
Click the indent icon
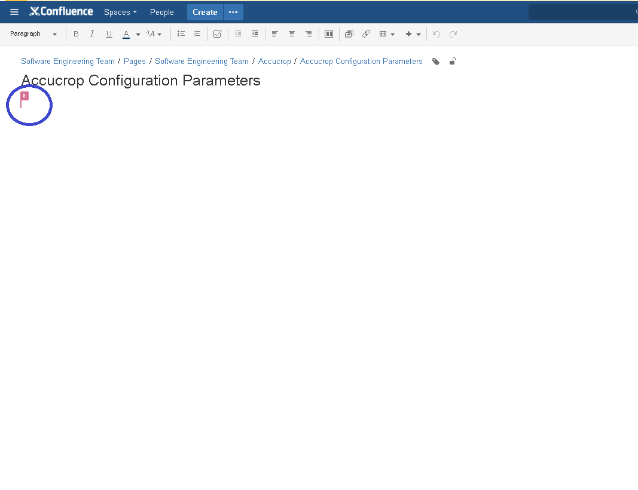pyautogui.click(x=255, y=33)
